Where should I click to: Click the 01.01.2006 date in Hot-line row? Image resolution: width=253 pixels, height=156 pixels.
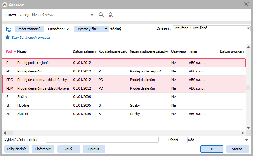82,105
